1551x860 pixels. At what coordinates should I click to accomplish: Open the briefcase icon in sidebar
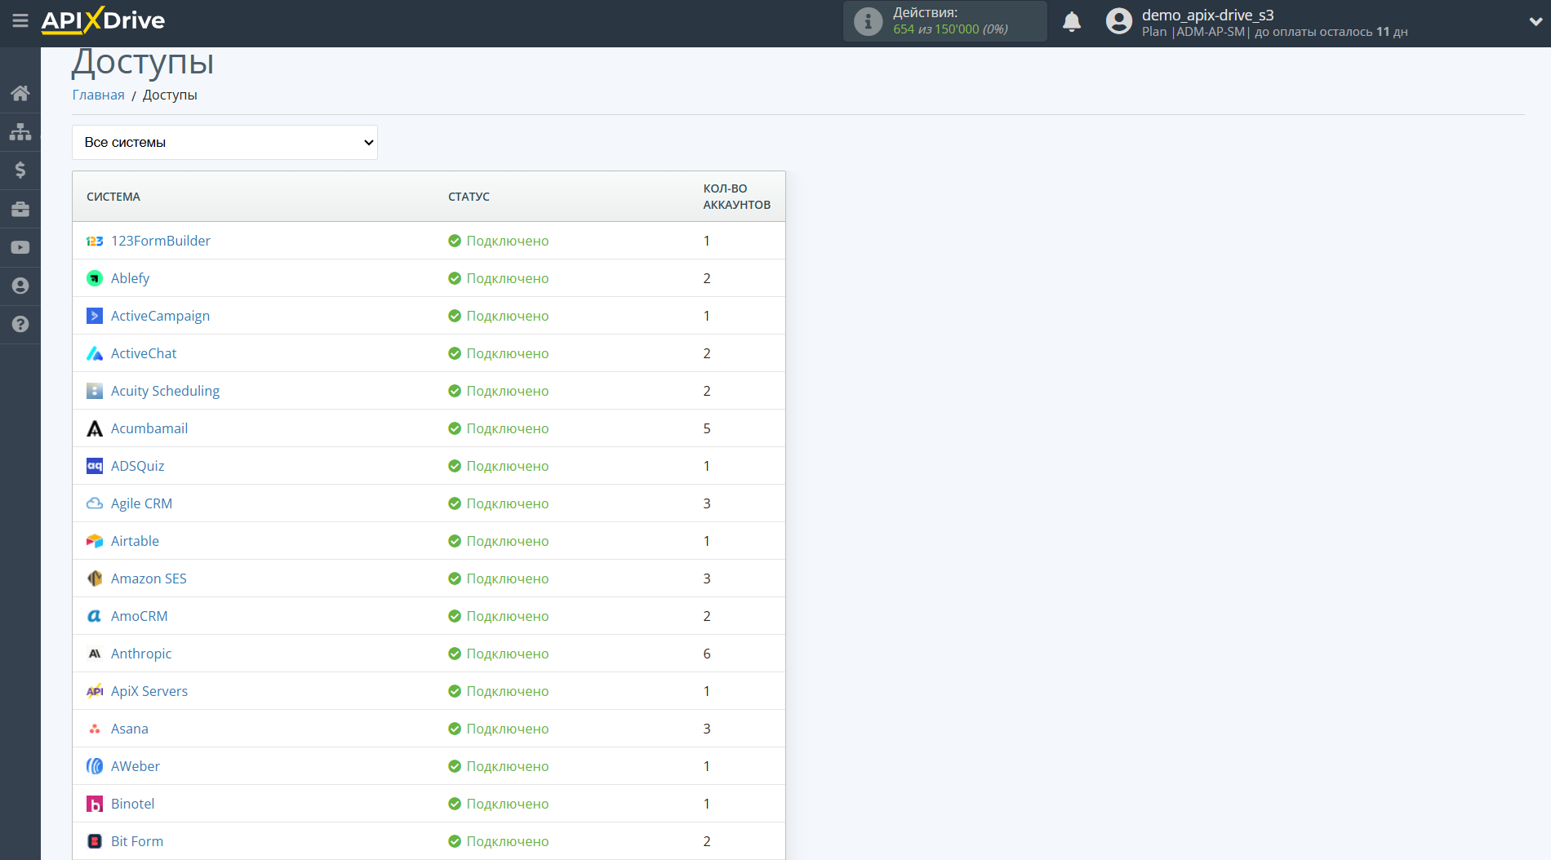pos(20,209)
